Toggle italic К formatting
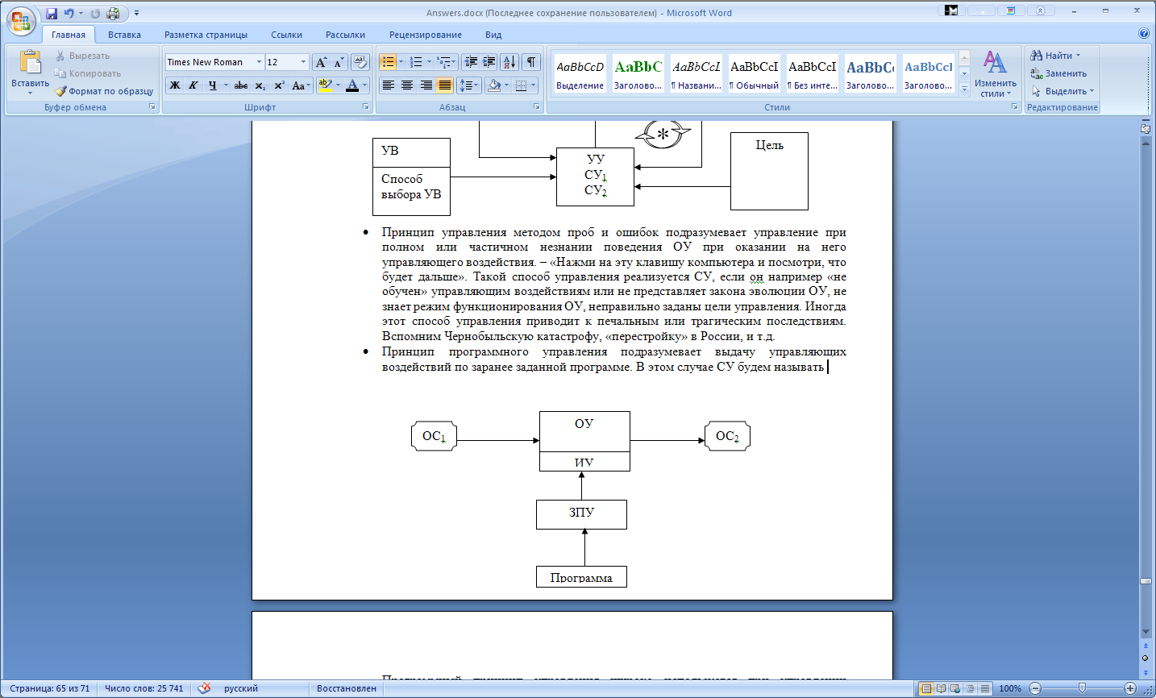 193,85
